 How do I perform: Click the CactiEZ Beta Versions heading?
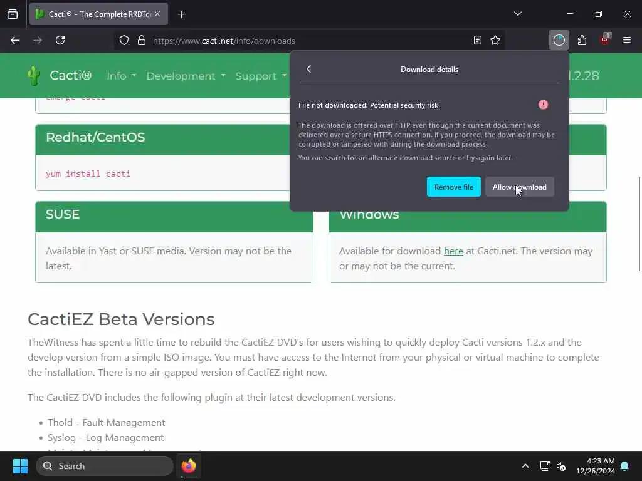[121, 319]
